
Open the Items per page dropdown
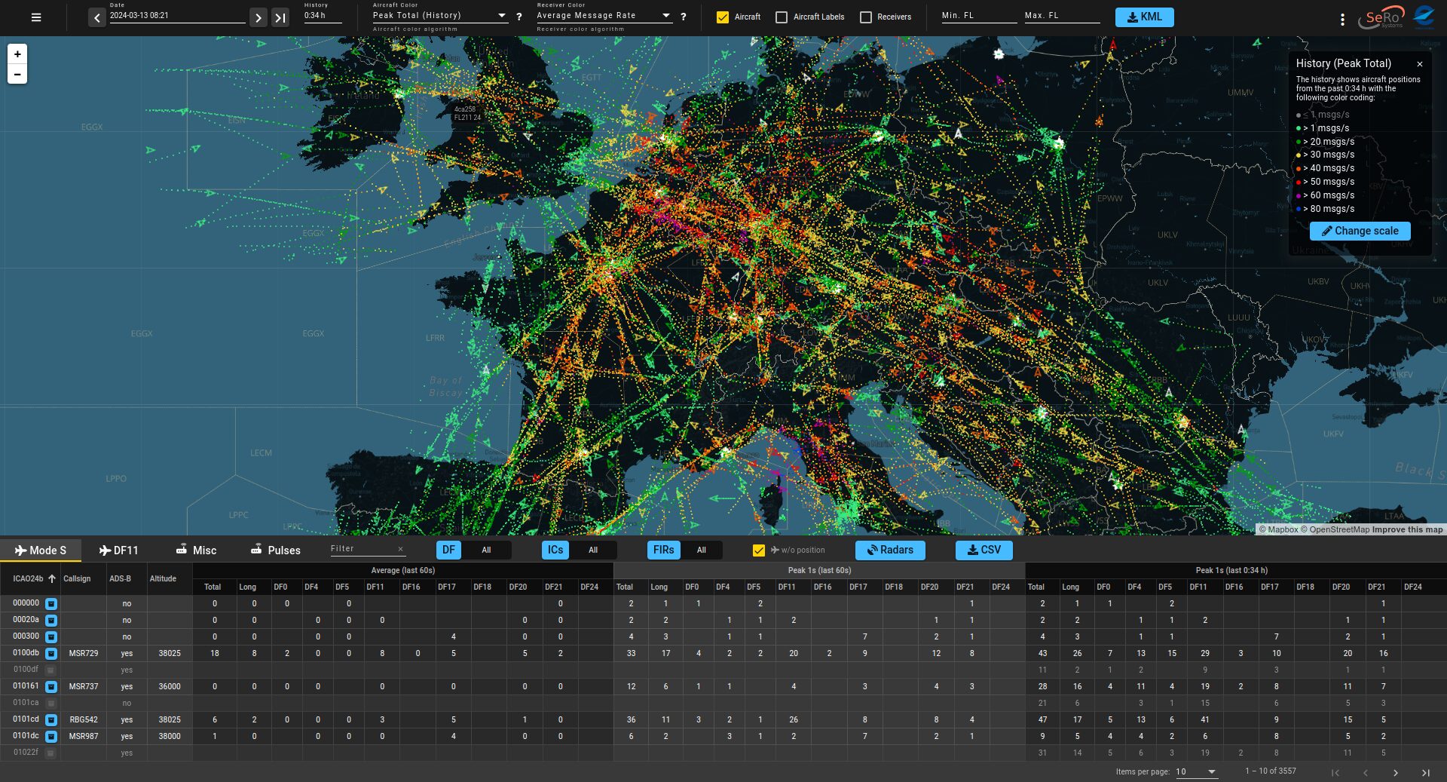click(x=1197, y=771)
